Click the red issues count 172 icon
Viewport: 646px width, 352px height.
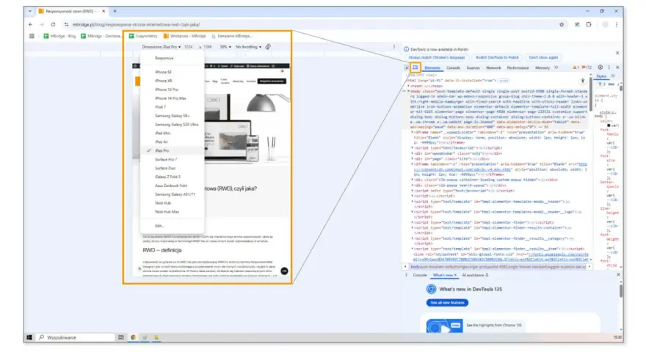coord(587,67)
